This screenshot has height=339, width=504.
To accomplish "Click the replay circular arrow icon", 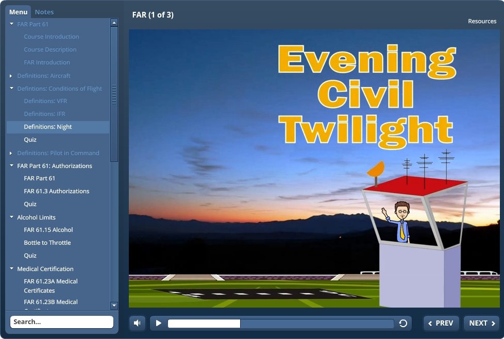I will 403,323.
